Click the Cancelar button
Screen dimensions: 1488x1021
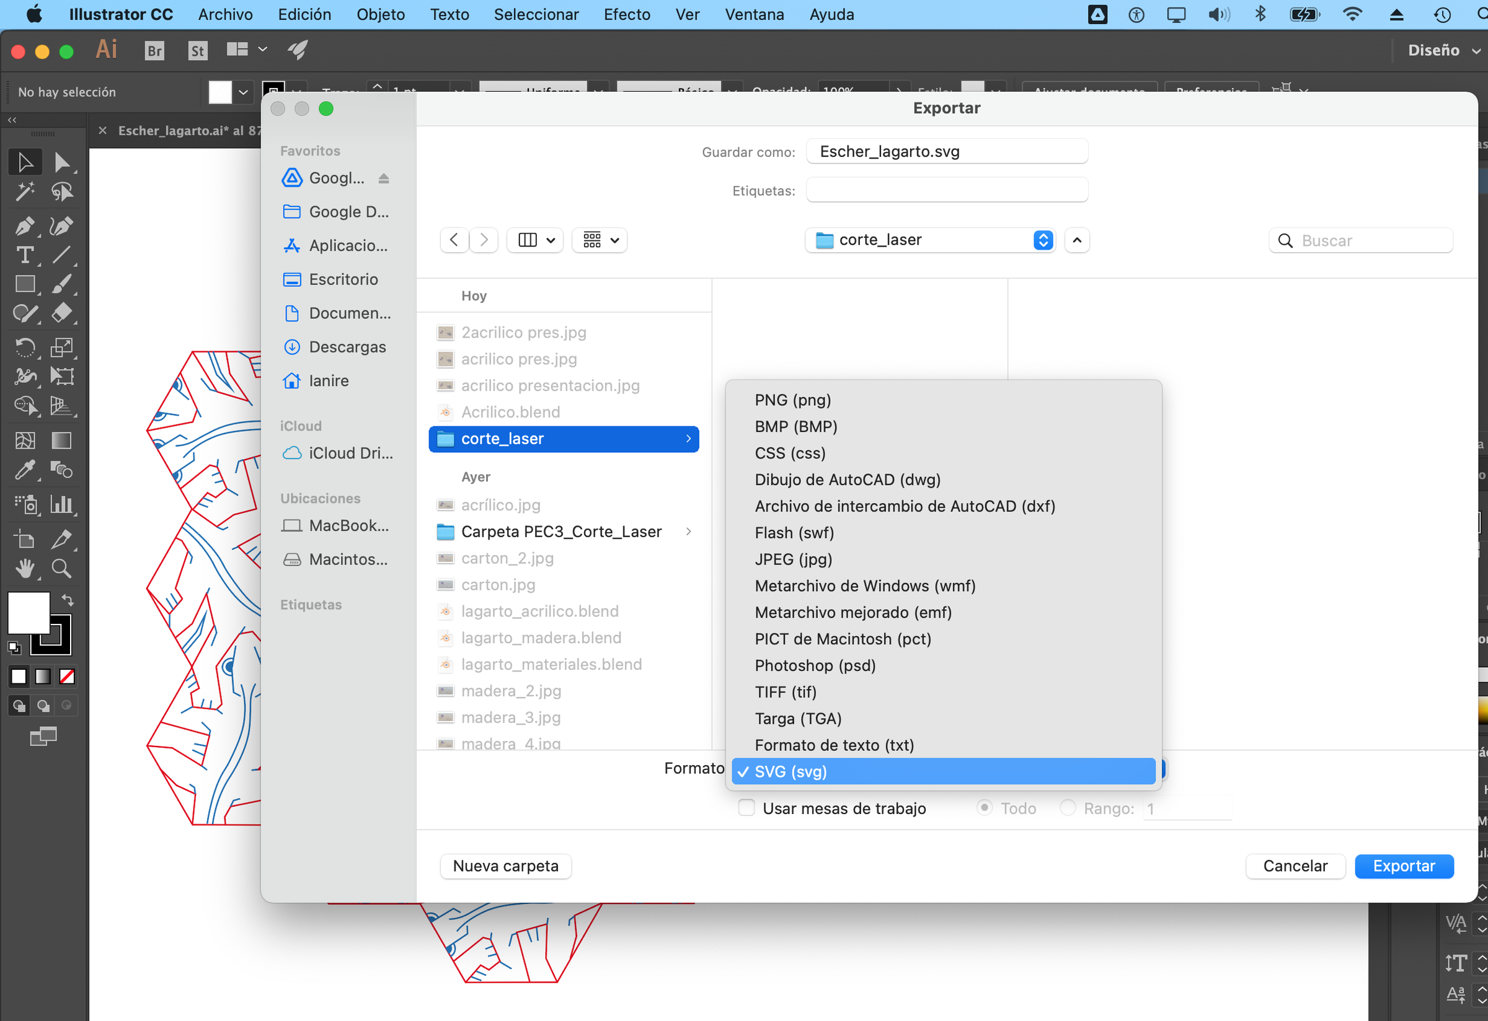tap(1295, 865)
